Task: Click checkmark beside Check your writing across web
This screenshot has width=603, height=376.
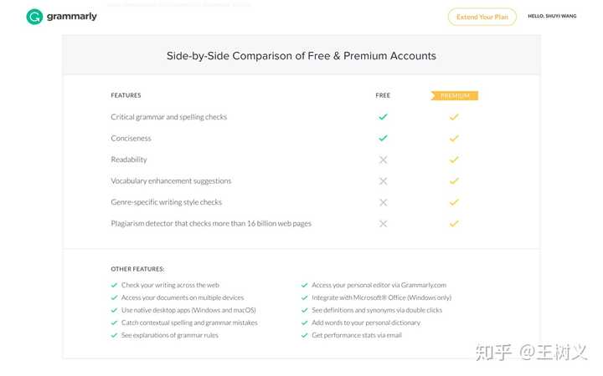Action: (114, 285)
